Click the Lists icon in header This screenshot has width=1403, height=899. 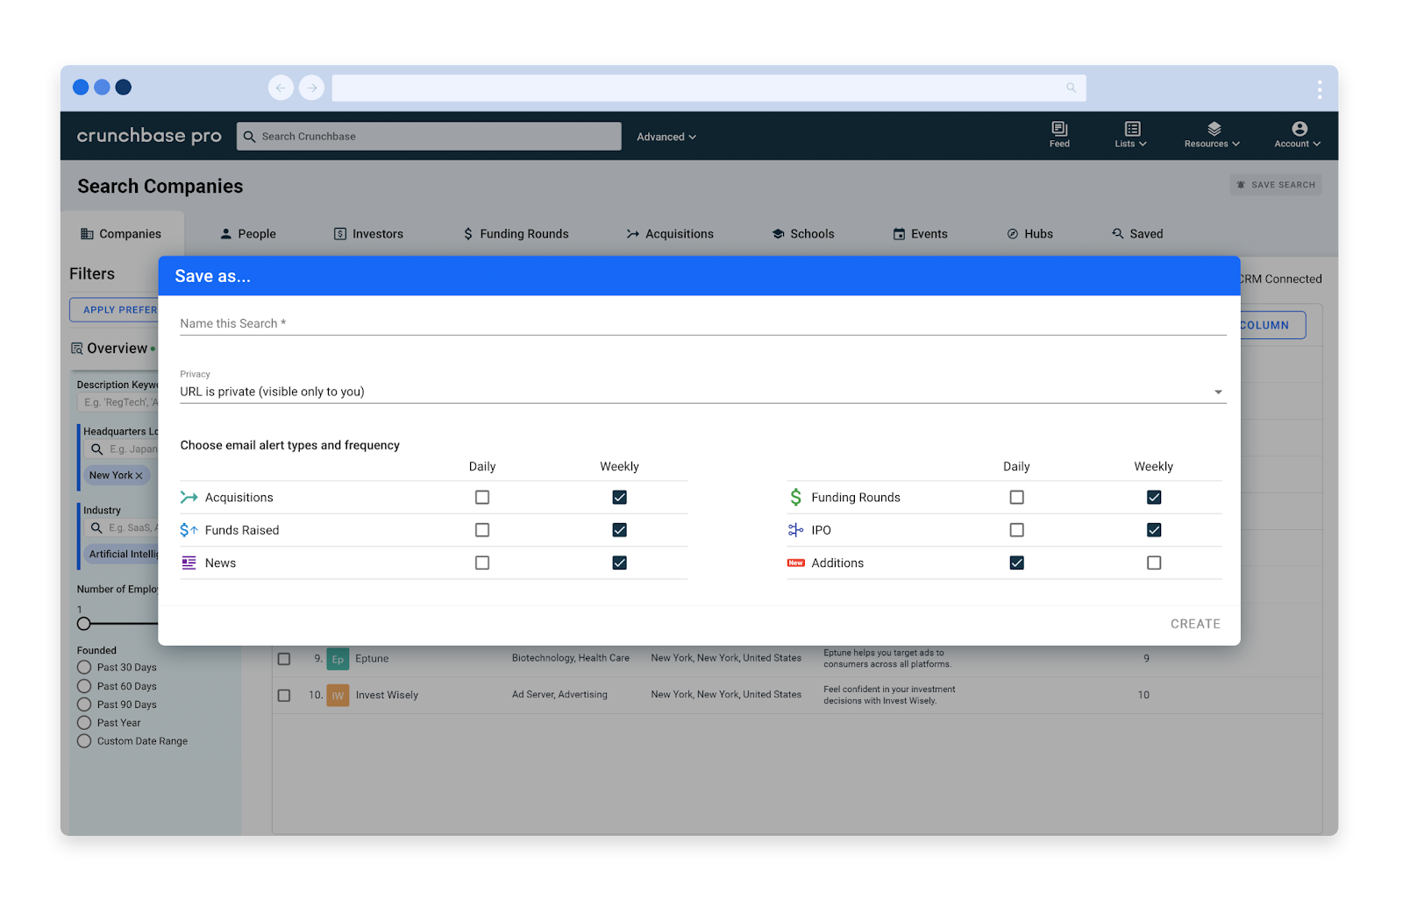[1132, 129]
